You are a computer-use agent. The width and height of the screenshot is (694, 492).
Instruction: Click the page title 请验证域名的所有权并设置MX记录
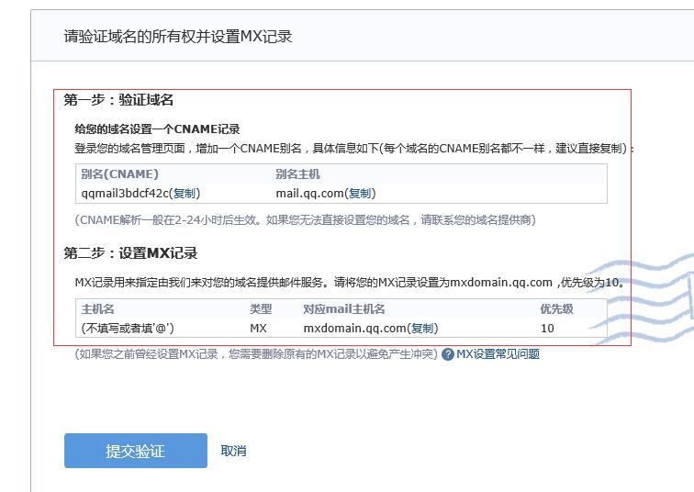(x=178, y=37)
